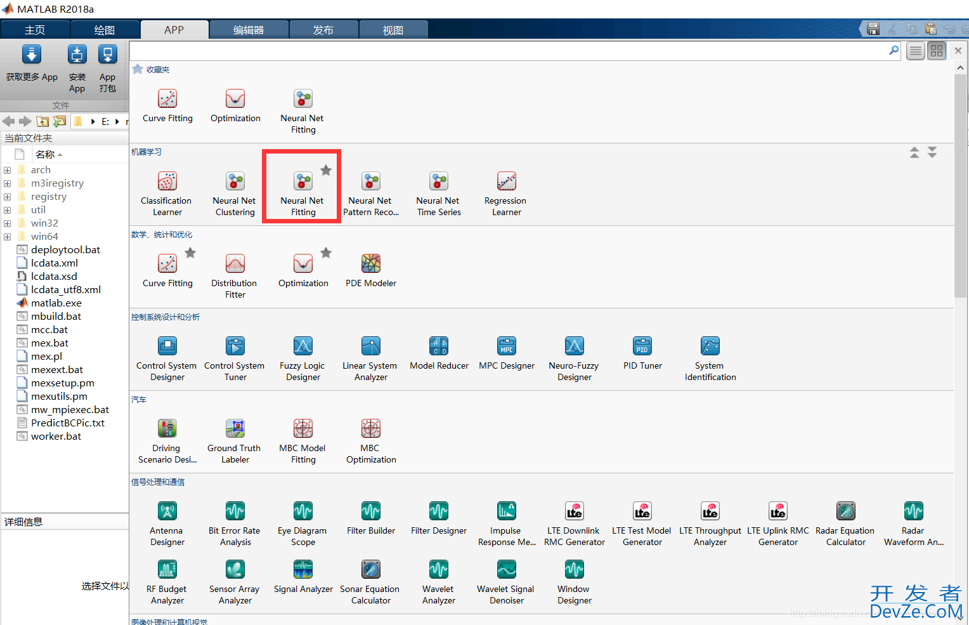Viewport: 969px width, 625px height.
Task: Launch Neural Net Fitting in 机器学习 section
Action: coord(302,194)
